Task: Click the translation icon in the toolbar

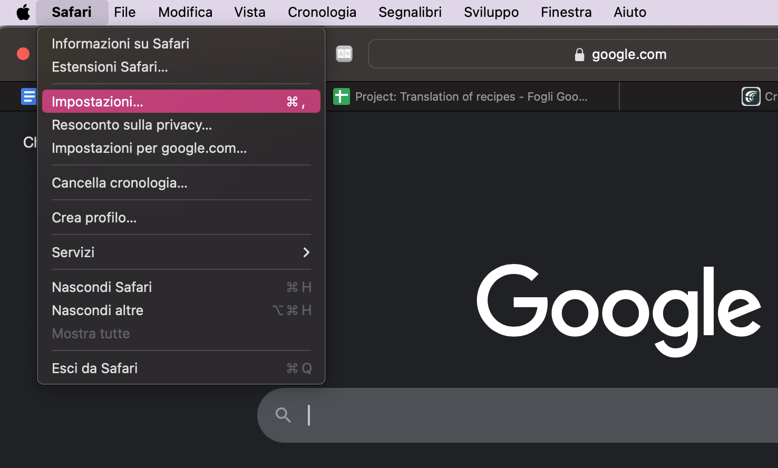Action: [344, 53]
